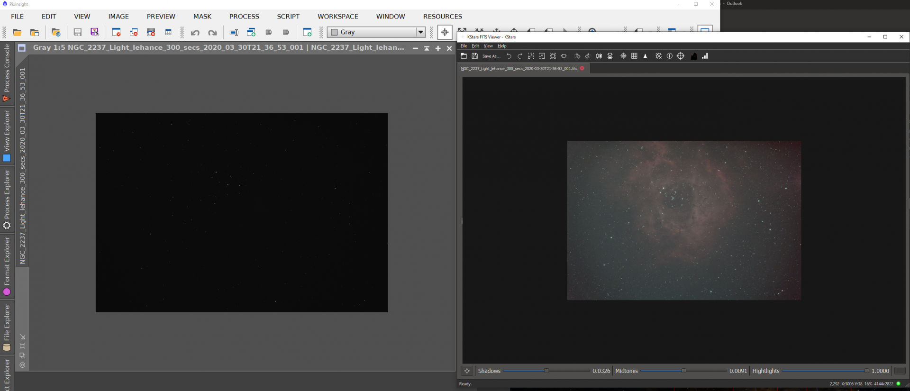Screen dimensions: 910x391
Task: Close the NGC_2237 fits tab
Action: pyautogui.click(x=582, y=68)
